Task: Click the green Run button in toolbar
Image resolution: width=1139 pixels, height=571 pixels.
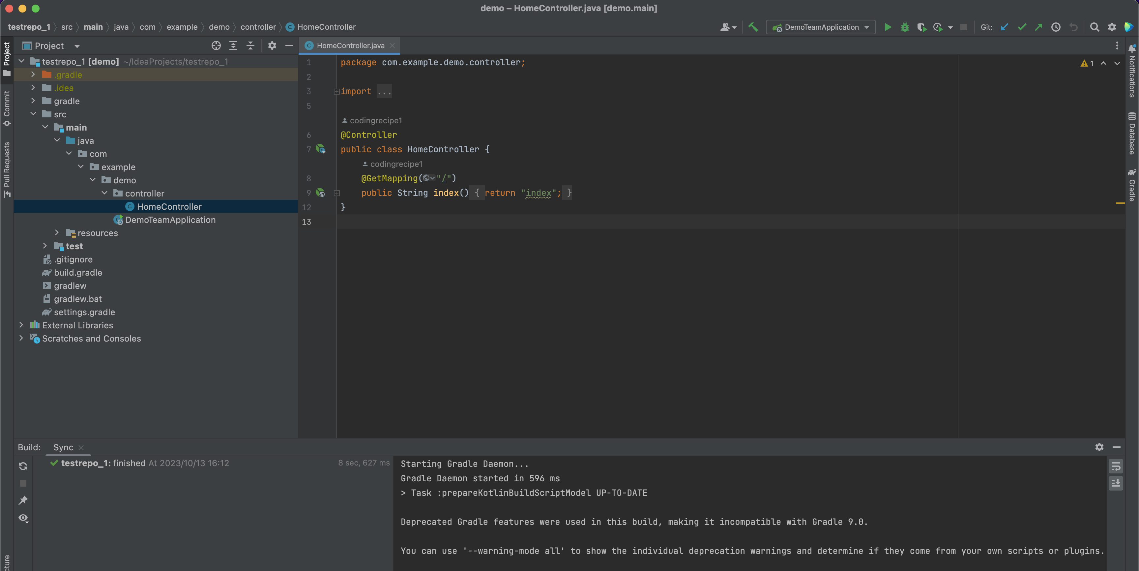Action: coord(888,27)
